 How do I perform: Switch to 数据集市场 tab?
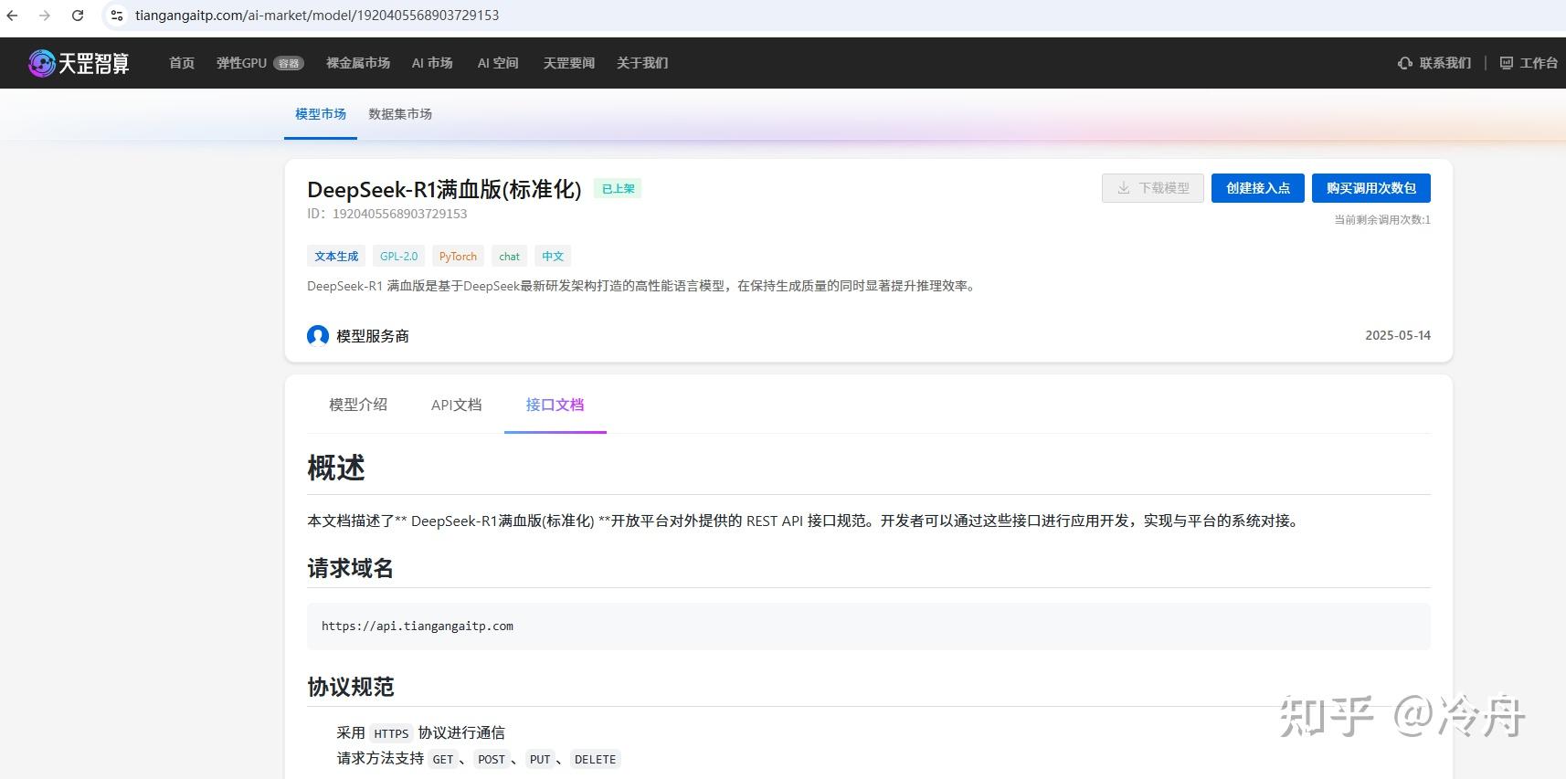[400, 114]
